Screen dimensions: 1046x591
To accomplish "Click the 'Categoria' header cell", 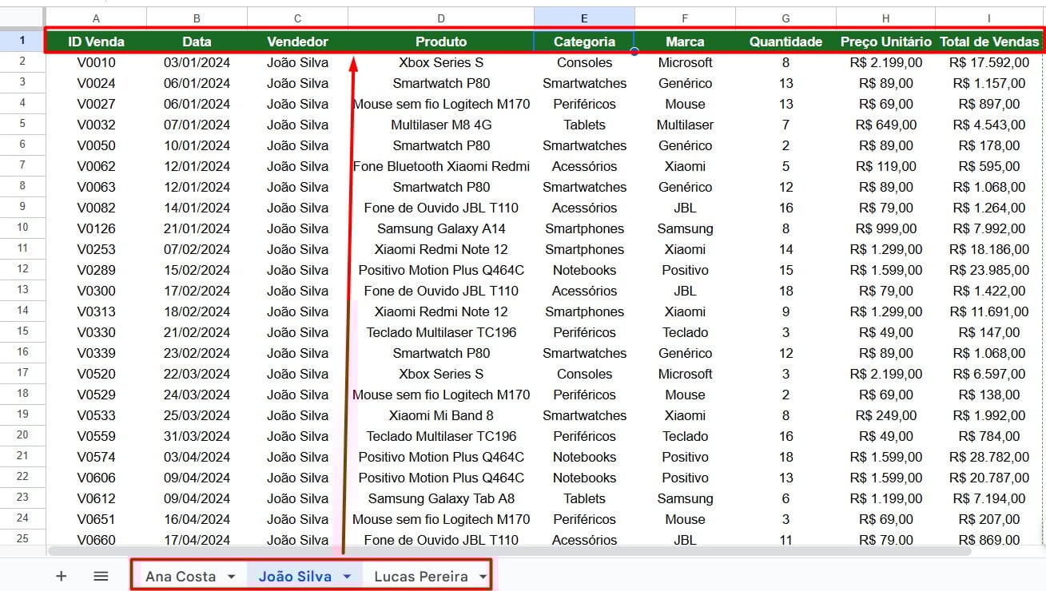I will (x=584, y=42).
